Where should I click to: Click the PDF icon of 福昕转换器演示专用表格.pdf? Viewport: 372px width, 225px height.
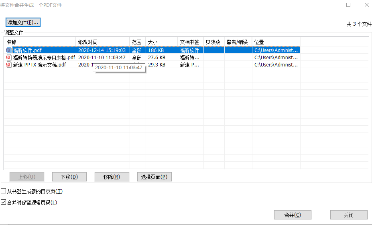[9, 58]
